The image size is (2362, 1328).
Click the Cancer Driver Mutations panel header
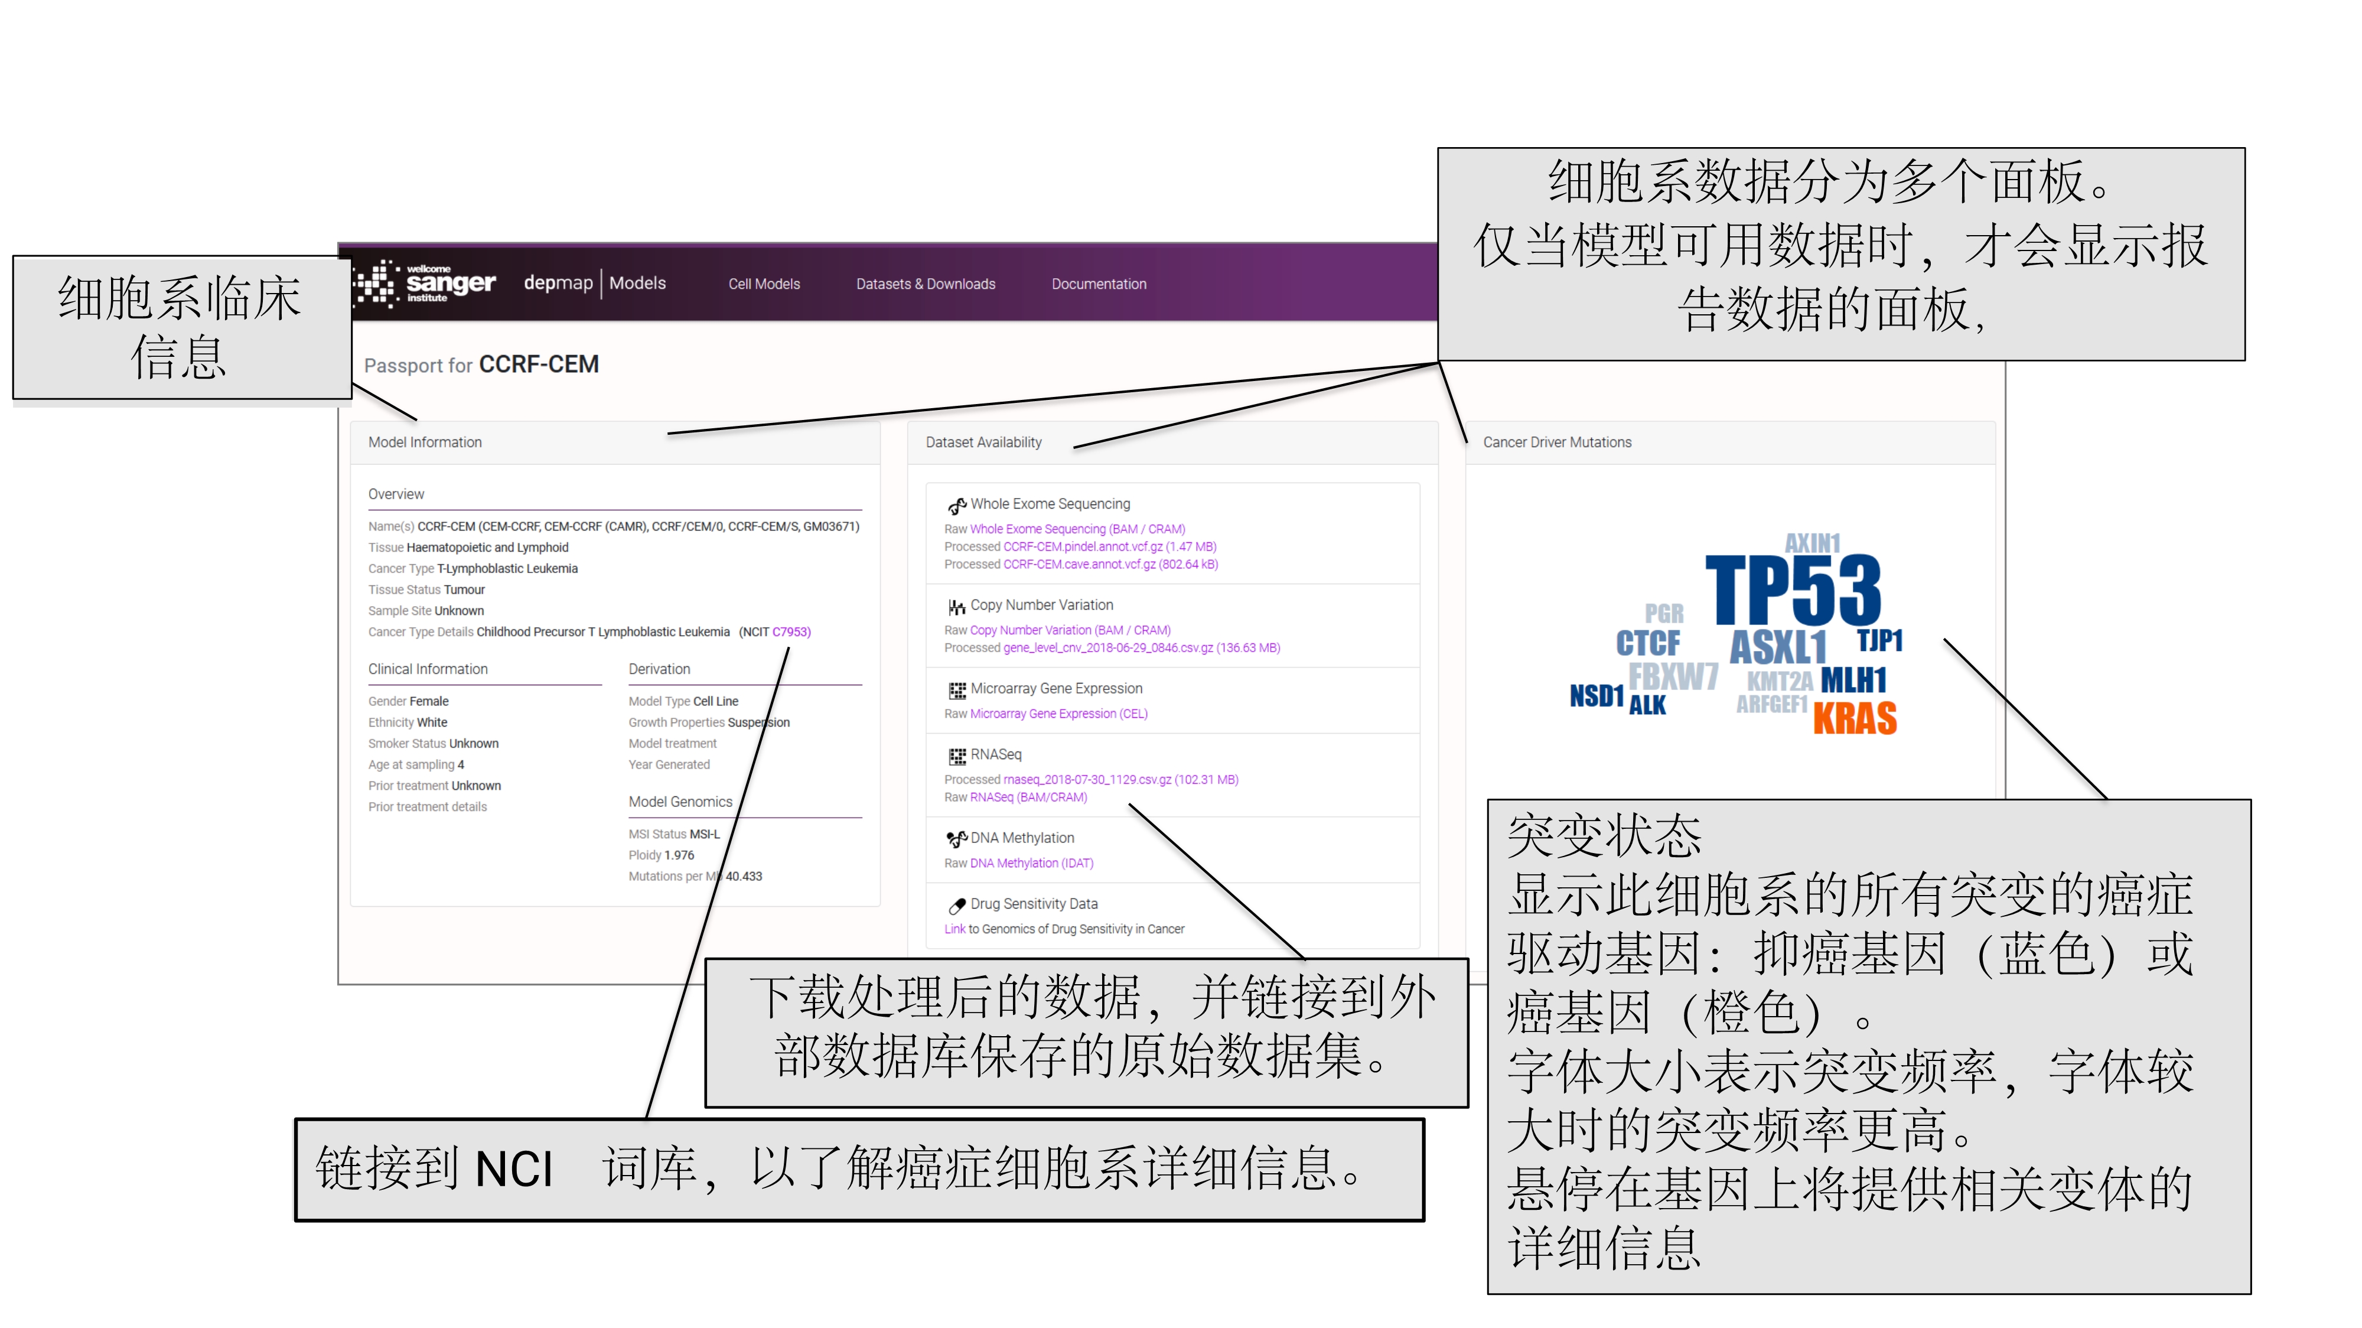pos(1729,442)
